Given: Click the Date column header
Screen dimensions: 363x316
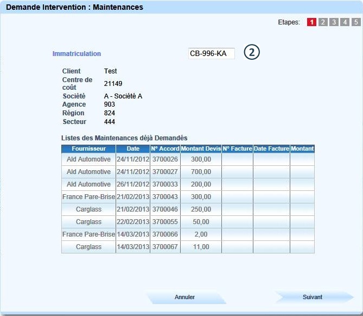Looking at the screenshot, I should [x=133, y=148].
